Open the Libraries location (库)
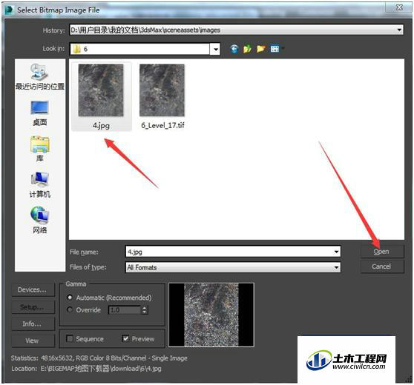Viewport: 414px width, 385px height. click(39, 149)
